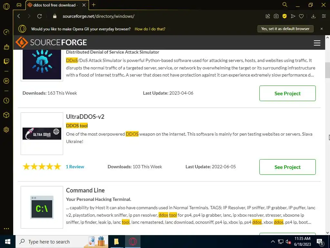Click the Command Line project thumbnail

point(42,207)
